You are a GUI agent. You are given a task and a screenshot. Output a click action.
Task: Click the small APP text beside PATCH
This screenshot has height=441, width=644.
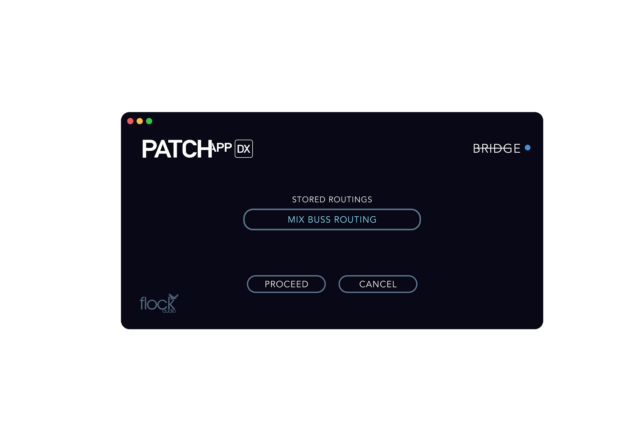pos(222,148)
